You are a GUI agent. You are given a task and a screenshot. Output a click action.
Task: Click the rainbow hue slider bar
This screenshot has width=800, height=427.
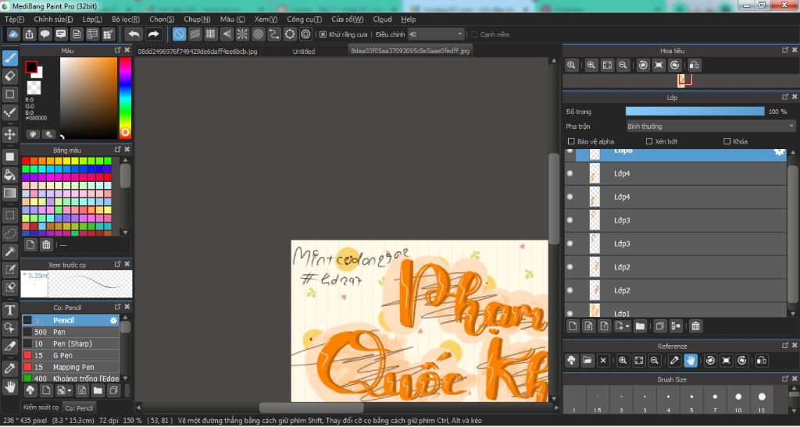(125, 98)
